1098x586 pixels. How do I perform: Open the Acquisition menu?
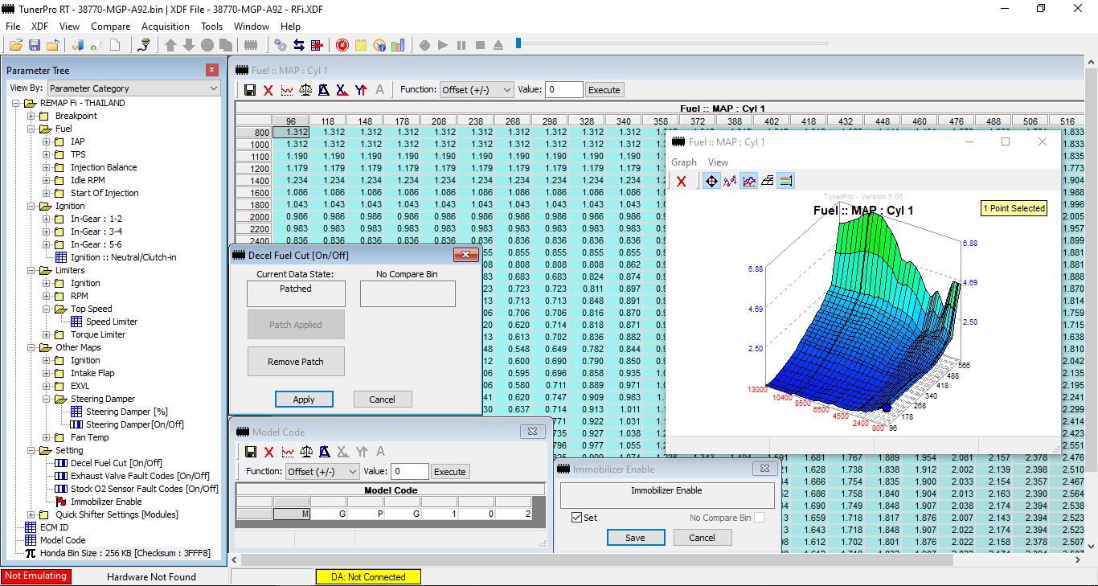point(166,27)
